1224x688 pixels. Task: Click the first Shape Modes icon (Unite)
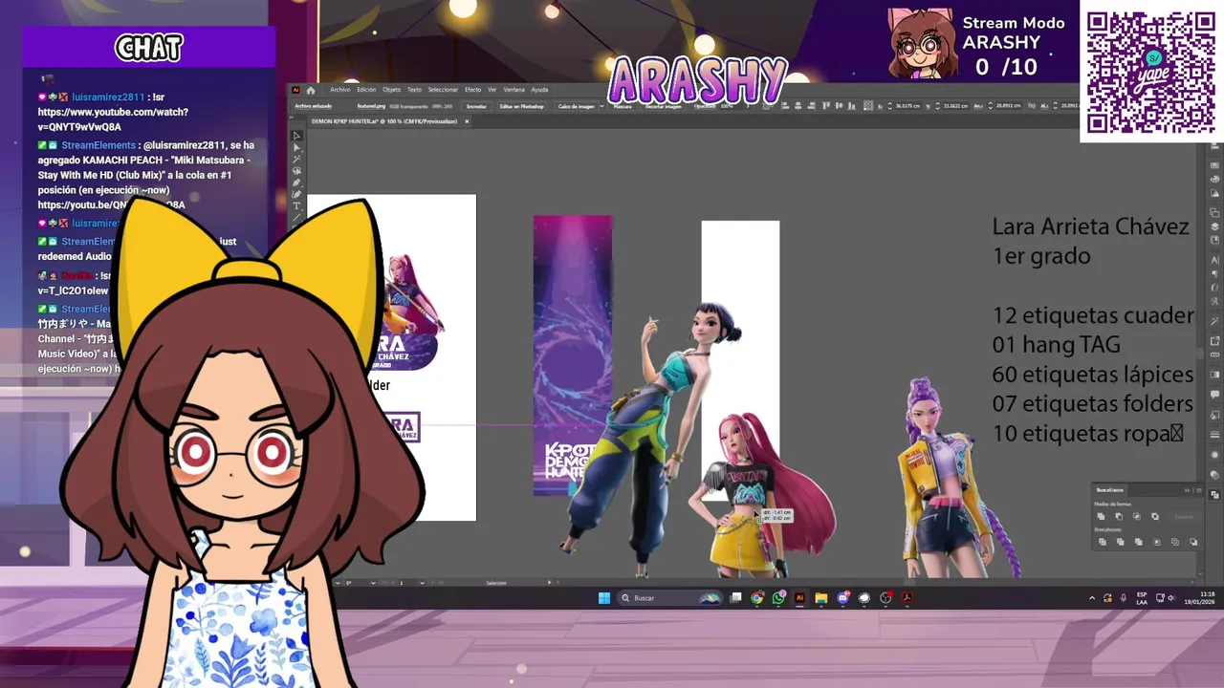click(x=1101, y=516)
